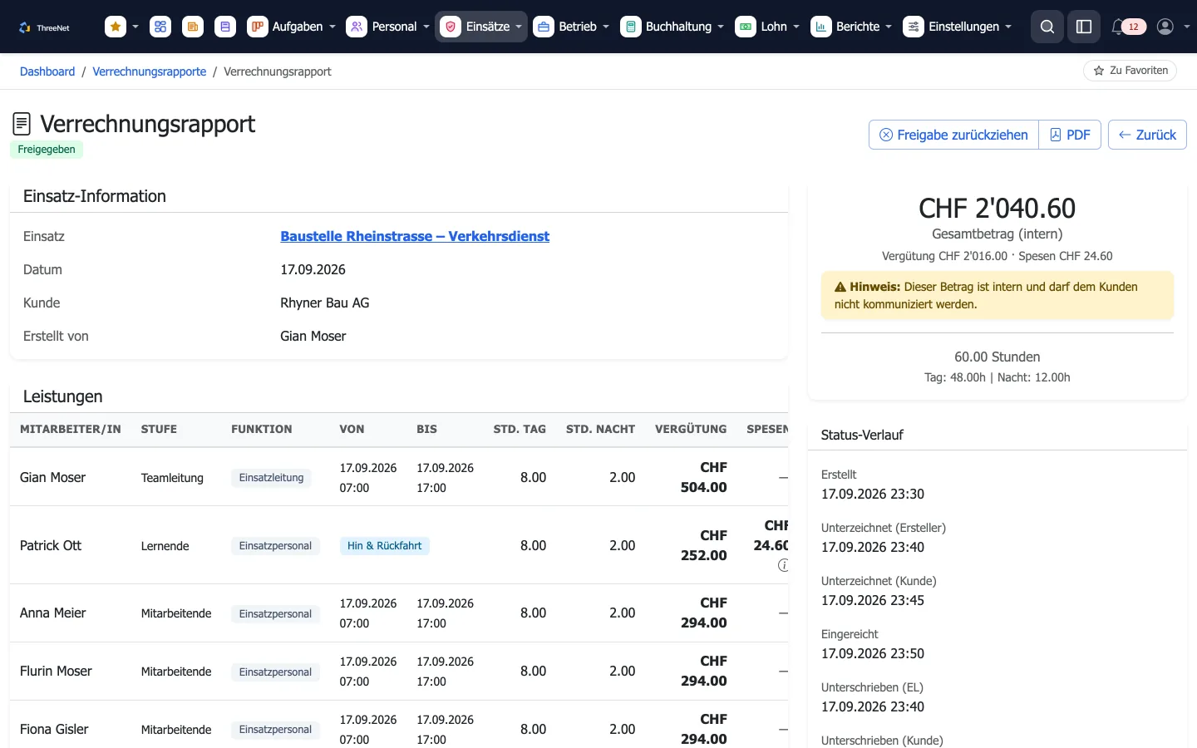
Task: Click the Verrechnungsrapport document icon
Action: [22, 124]
